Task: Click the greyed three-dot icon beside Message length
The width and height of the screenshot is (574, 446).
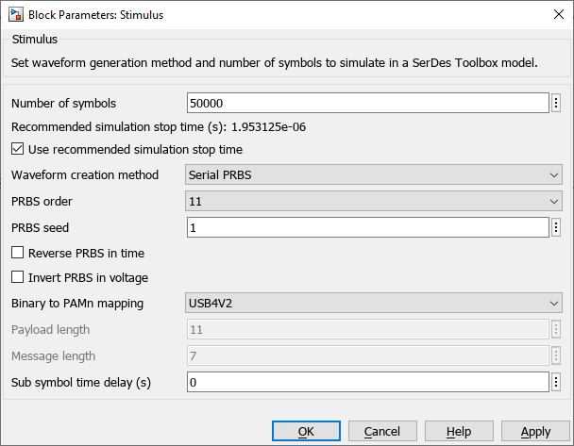Action: coord(557,355)
